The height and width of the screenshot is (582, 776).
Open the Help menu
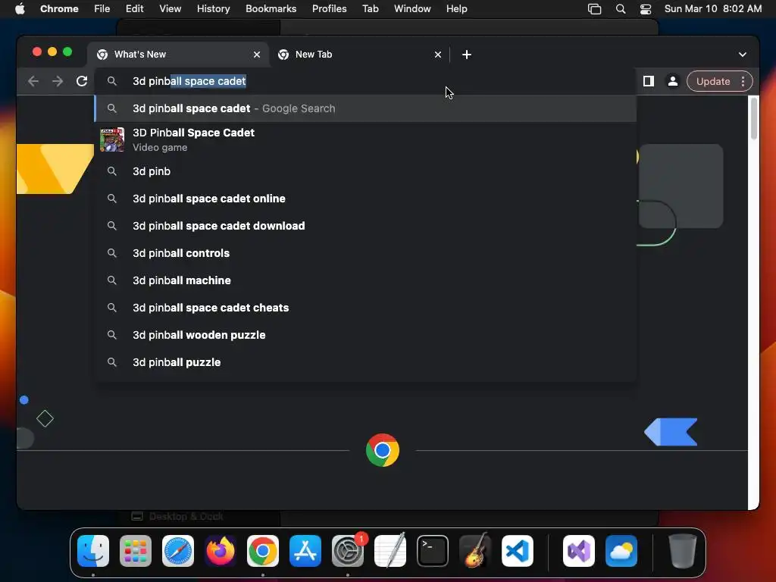(456, 9)
